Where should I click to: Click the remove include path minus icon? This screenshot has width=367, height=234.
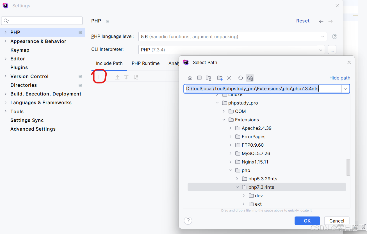(x=108, y=77)
